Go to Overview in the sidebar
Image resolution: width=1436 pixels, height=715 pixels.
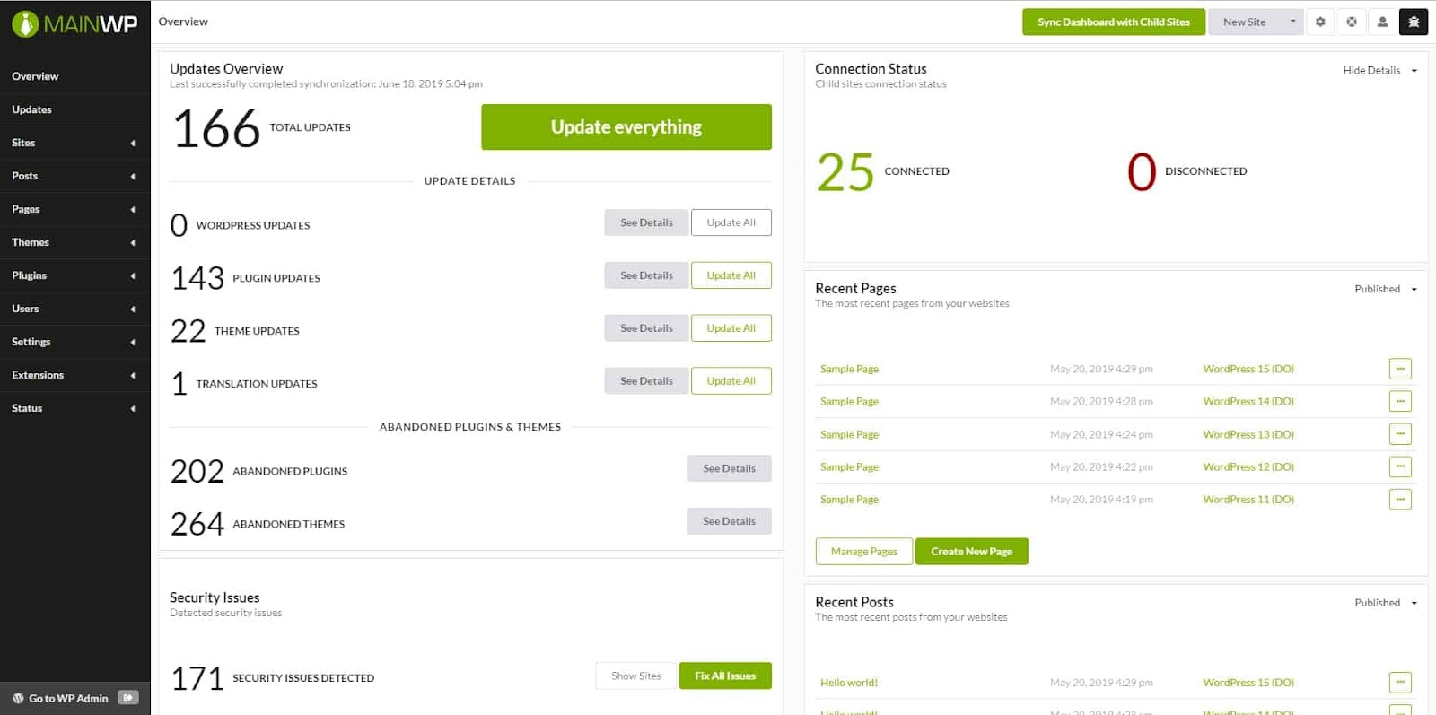pyautogui.click(x=35, y=76)
